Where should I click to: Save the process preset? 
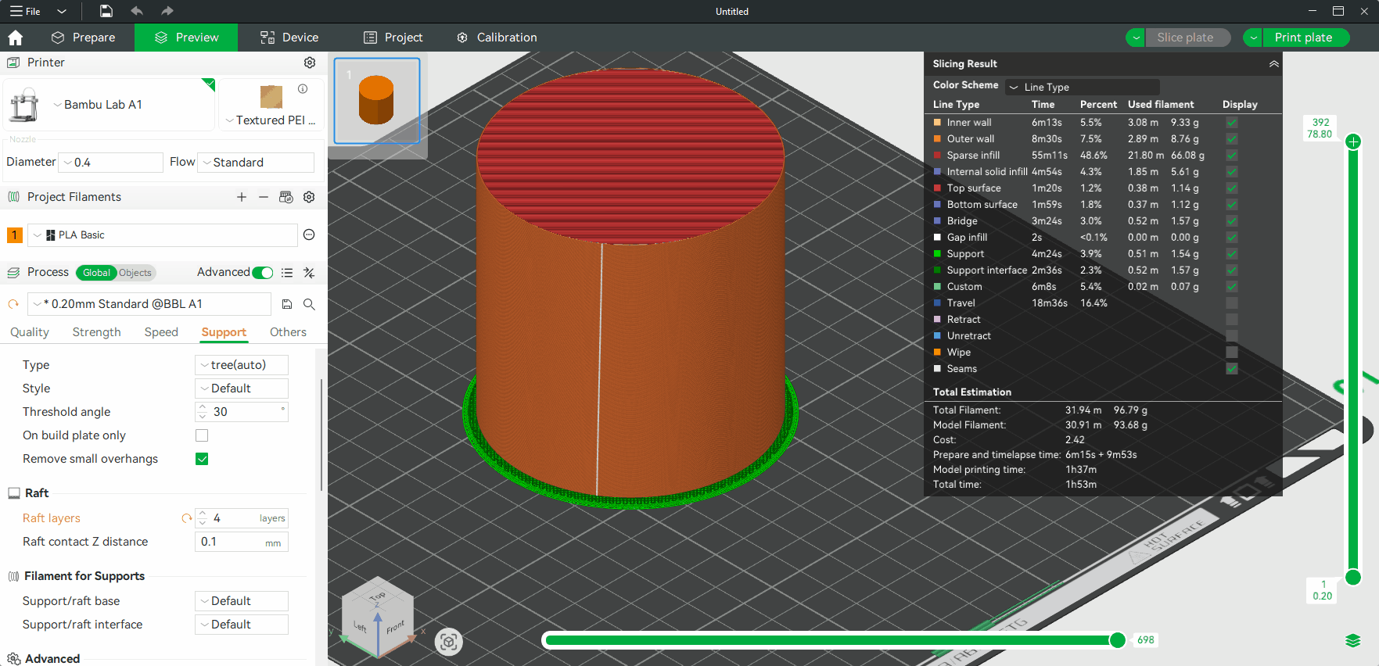click(x=287, y=304)
